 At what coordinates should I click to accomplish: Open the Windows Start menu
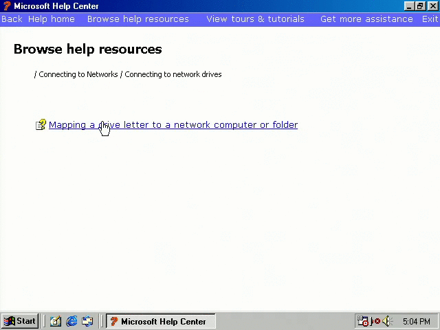[x=20, y=321]
